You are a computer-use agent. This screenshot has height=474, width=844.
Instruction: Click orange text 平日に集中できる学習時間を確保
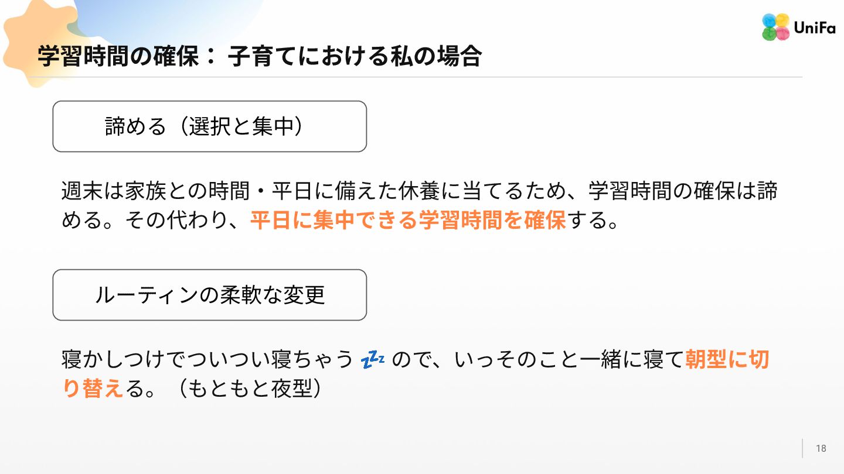tap(408, 221)
